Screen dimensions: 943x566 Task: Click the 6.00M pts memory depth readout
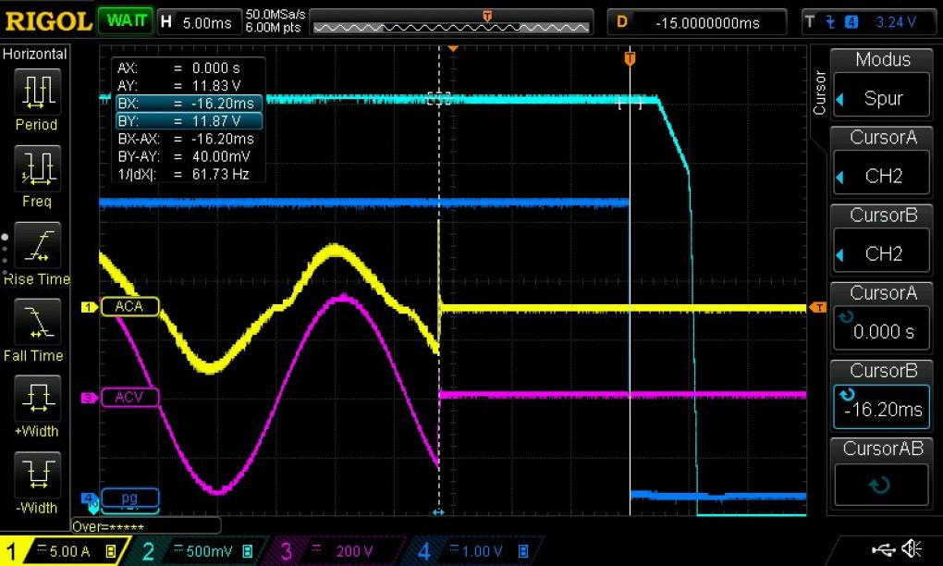click(x=273, y=28)
